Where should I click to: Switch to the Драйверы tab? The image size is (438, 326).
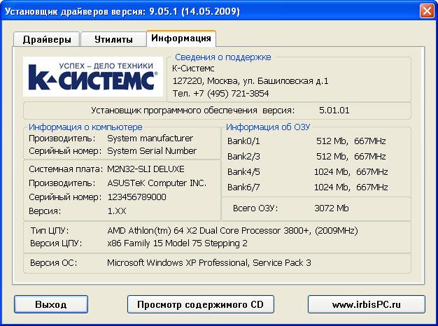pos(46,39)
